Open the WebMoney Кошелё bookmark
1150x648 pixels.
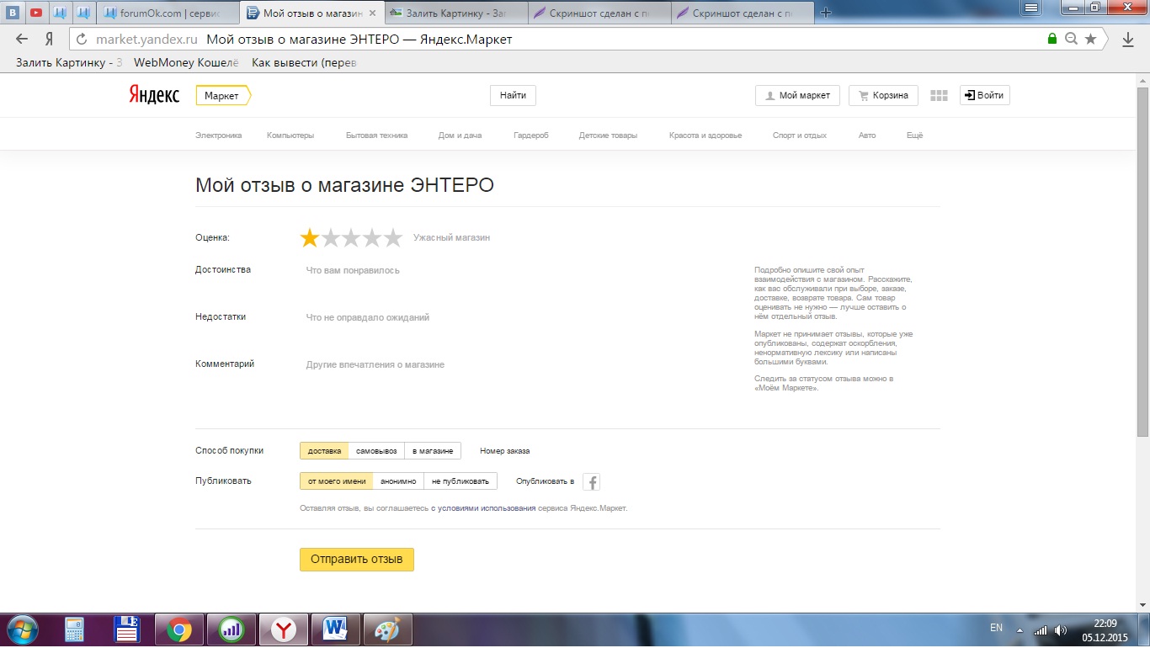pyautogui.click(x=187, y=62)
